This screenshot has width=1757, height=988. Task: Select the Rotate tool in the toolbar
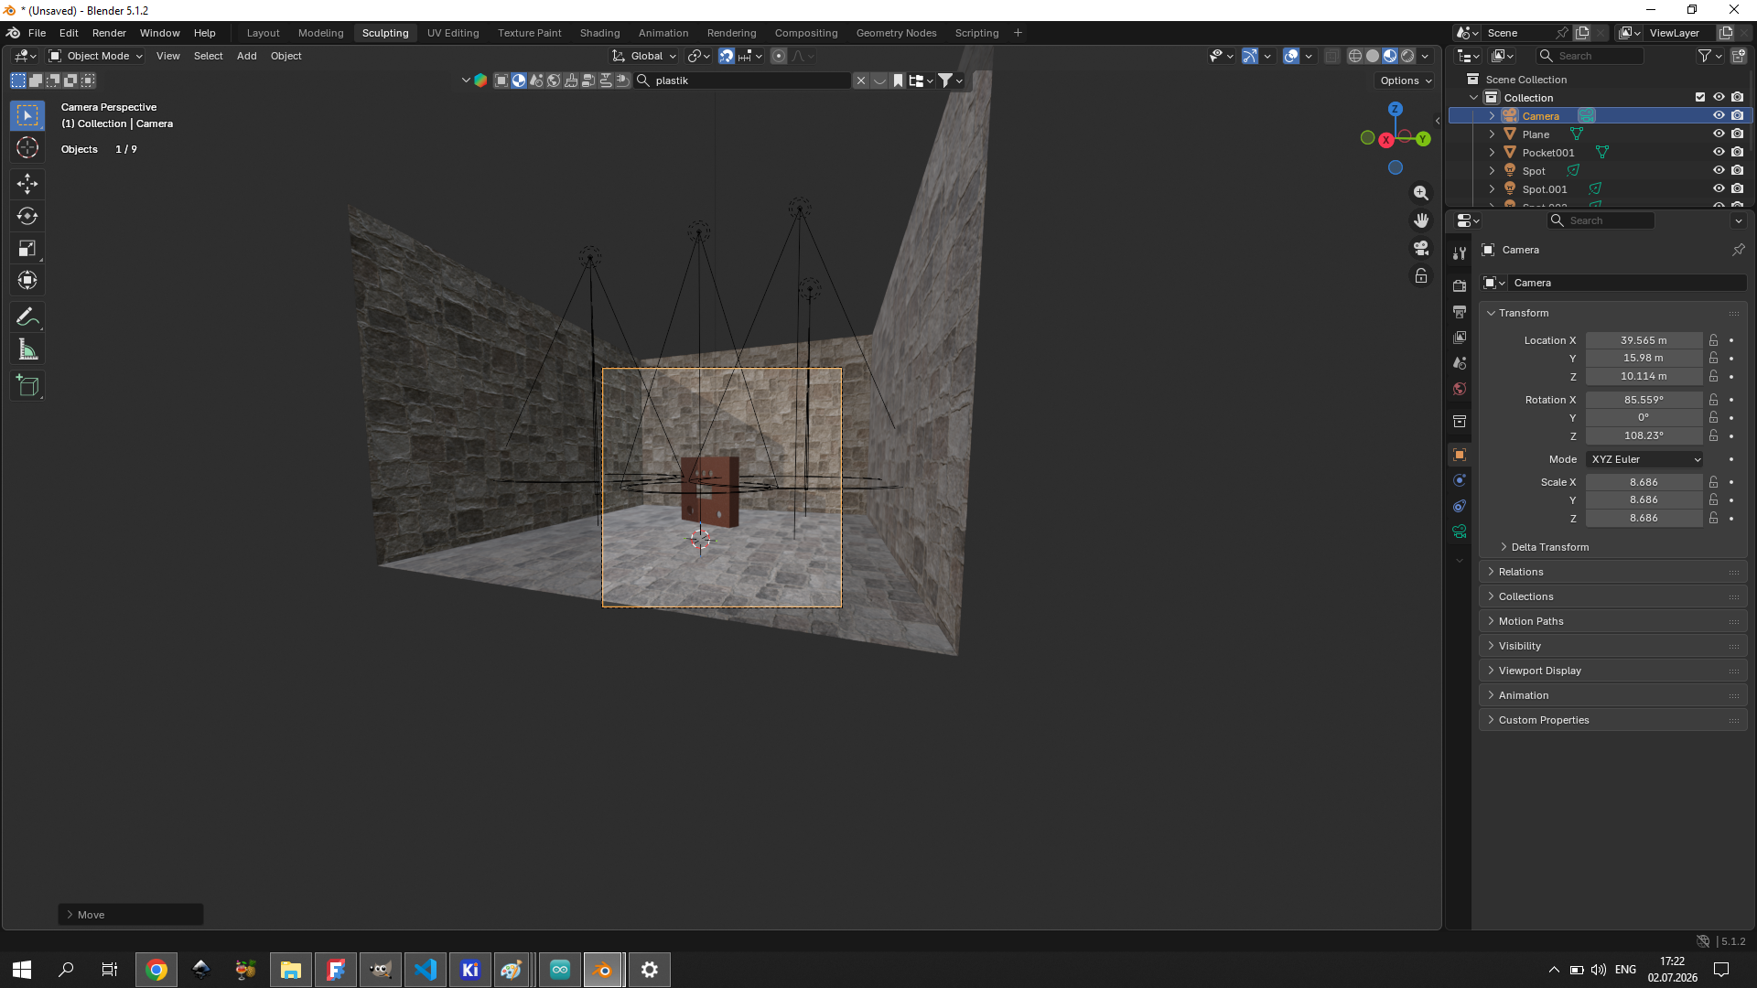[27, 216]
